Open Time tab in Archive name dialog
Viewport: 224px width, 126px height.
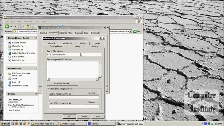[x=86, y=33]
